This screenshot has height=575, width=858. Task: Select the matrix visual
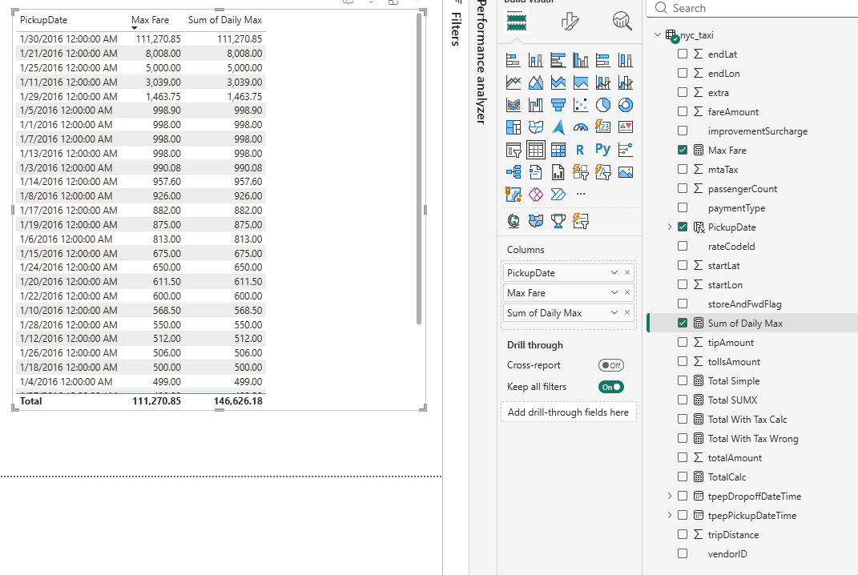(x=558, y=150)
